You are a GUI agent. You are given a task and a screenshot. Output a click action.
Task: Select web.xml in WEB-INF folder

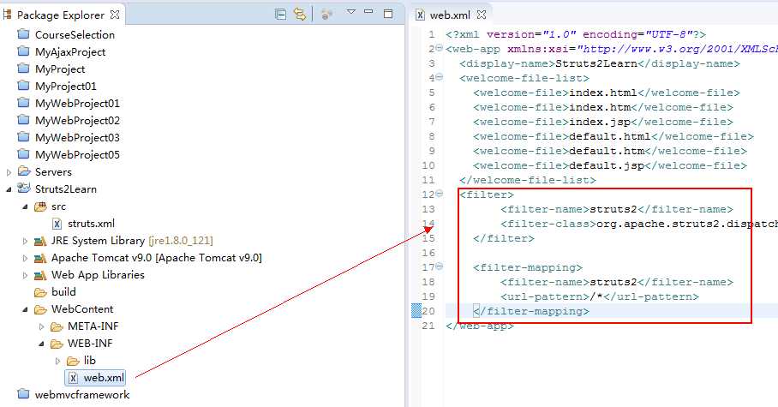coord(104,378)
